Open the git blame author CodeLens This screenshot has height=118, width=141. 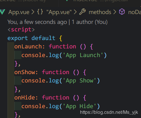(x=57, y=22)
